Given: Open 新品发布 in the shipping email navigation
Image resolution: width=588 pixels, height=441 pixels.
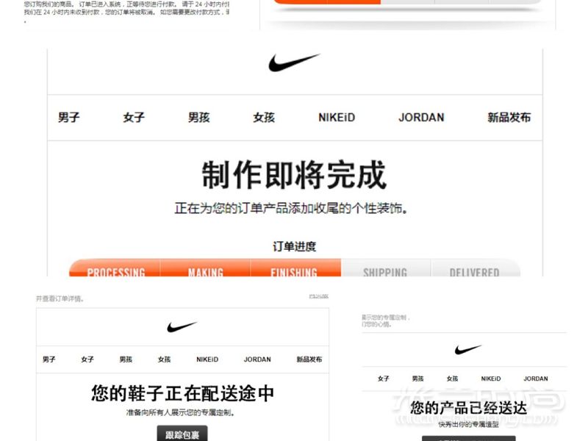Looking at the screenshot, I should [309, 359].
